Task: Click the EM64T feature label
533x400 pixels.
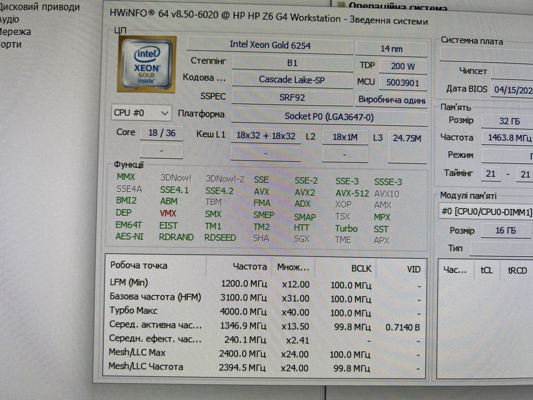Action: tap(129, 225)
